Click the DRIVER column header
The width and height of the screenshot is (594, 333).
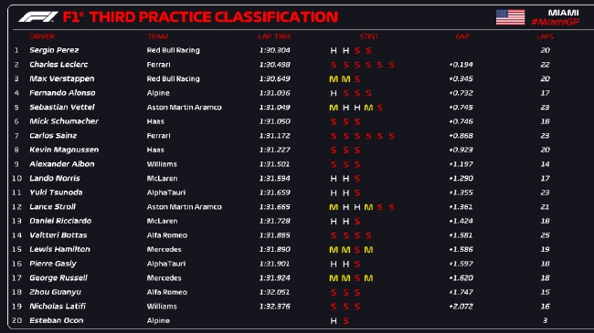[42, 36]
